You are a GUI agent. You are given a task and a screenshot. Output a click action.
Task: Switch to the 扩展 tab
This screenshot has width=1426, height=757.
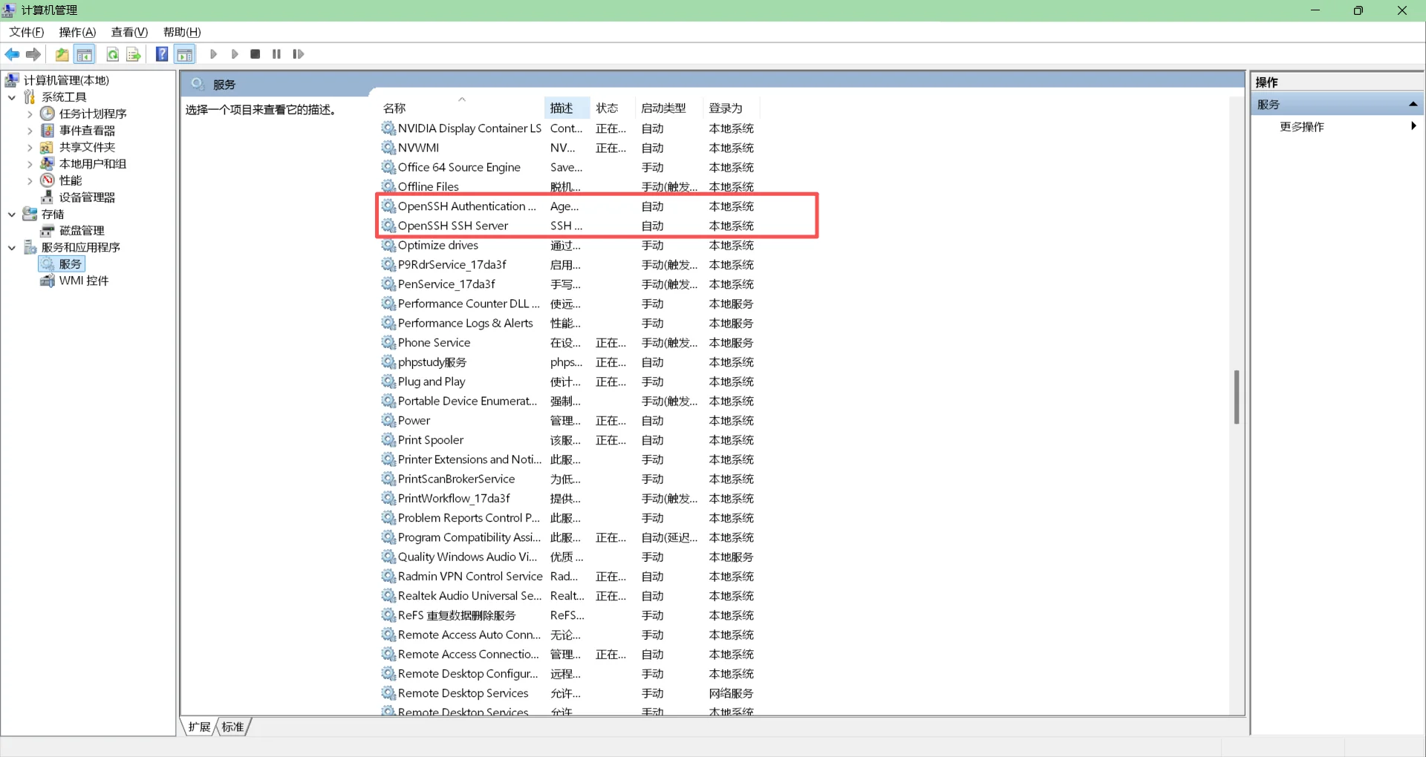click(x=199, y=727)
